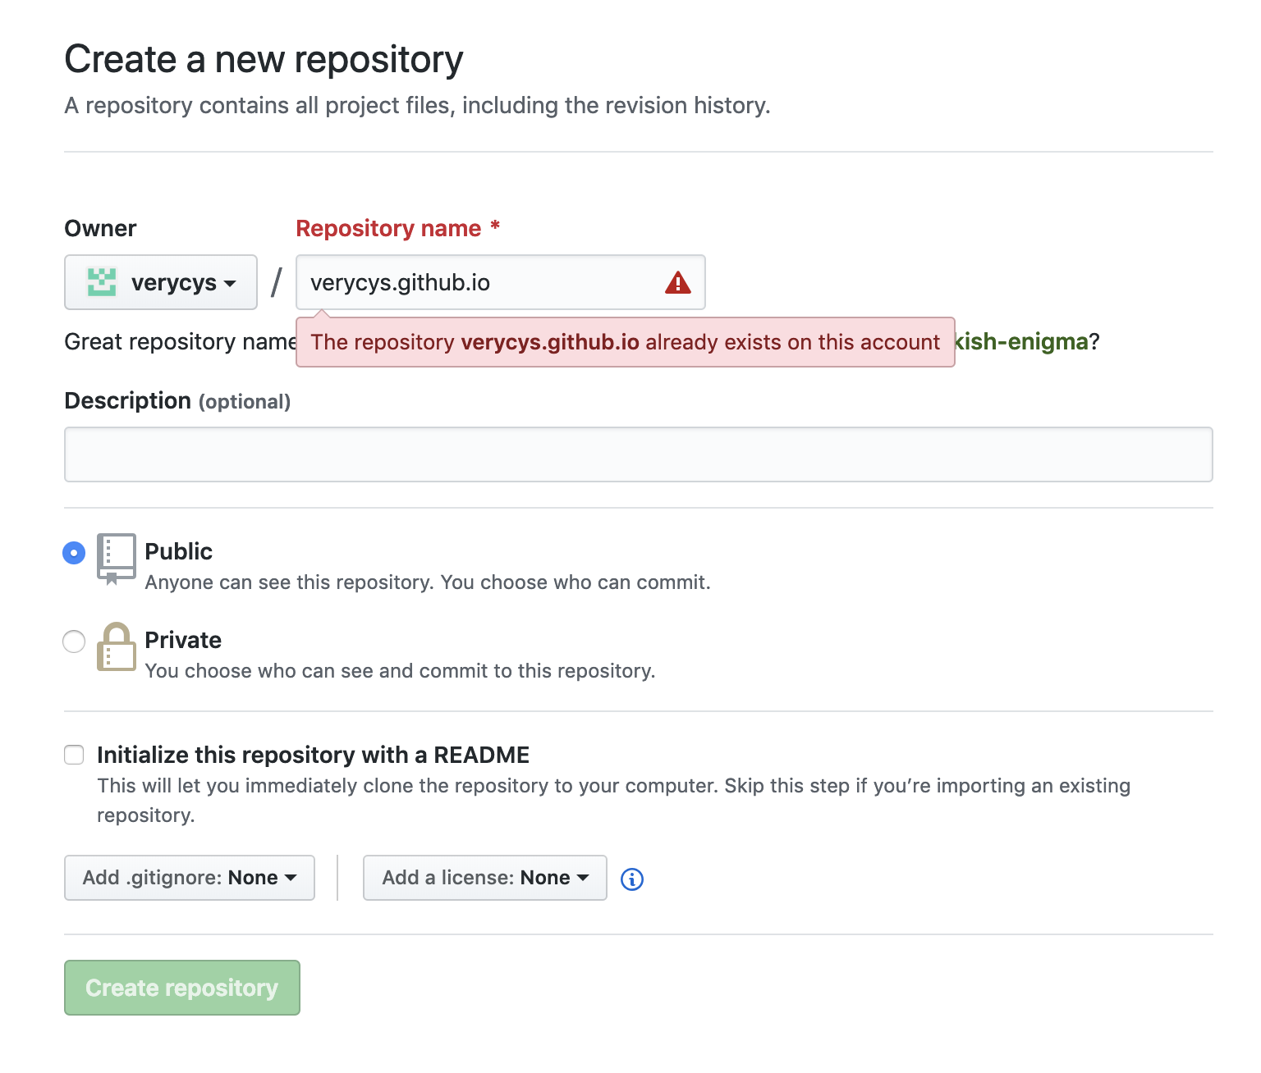
Task: Click the red warning triangle icon
Action: 677,283
